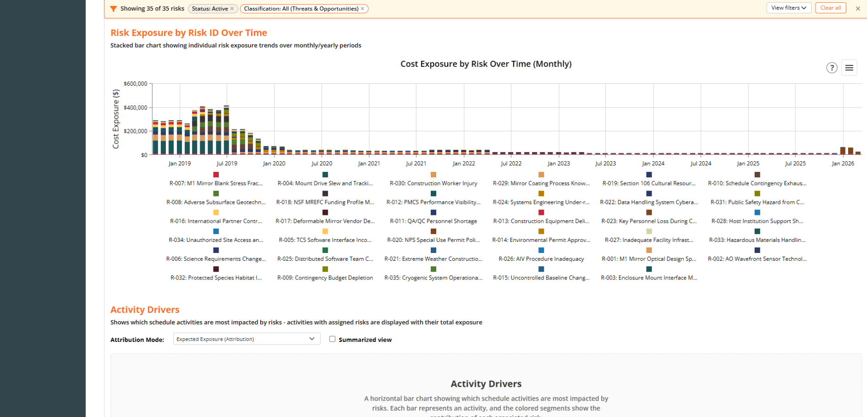Toggle R-016 International Partner legend swatch
This screenshot has width=867, height=417.
pyautogui.click(x=216, y=213)
